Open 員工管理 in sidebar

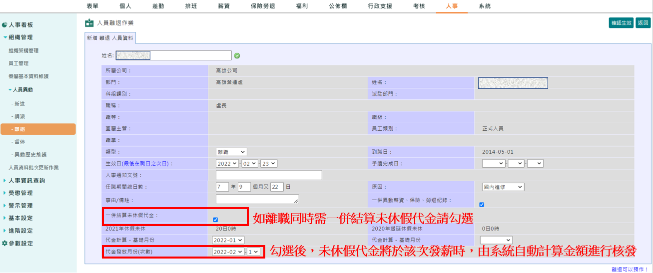coord(18,63)
